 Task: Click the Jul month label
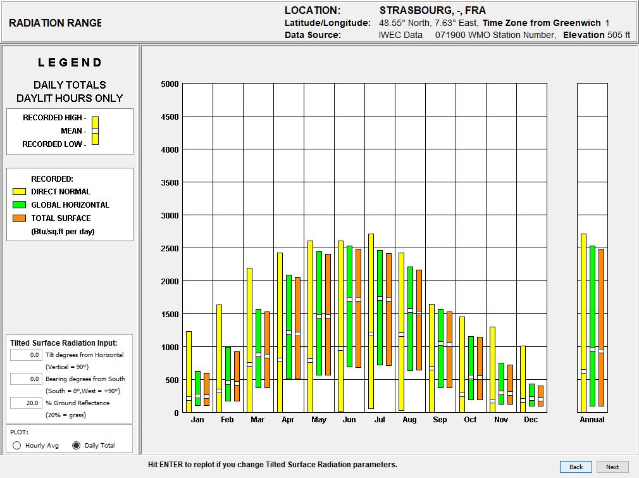(x=380, y=419)
